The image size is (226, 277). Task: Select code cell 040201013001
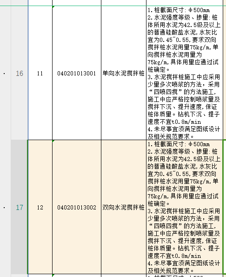(x=77, y=73)
